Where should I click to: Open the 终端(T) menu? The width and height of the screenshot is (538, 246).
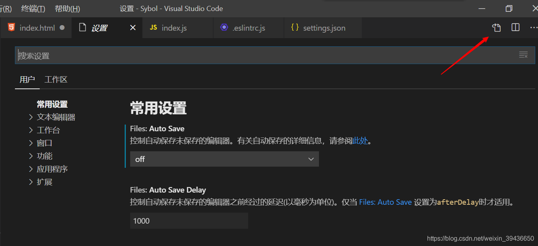click(x=33, y=9)
